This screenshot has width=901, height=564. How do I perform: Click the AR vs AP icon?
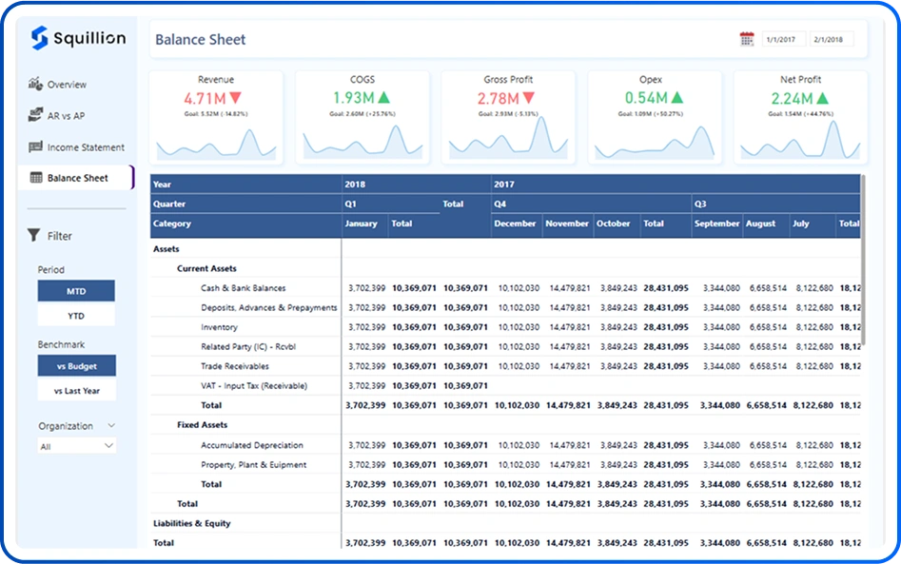pos(35,115)
